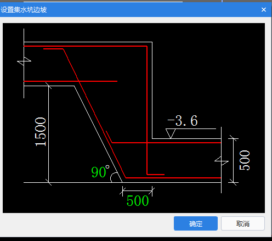272x241 pixels.
Task: Select the white vertical 500 thickness dimension
Action: [245, 160]
